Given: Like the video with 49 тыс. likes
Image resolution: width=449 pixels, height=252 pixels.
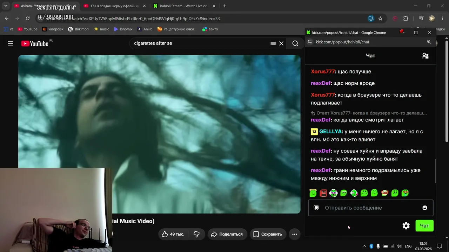Looking at the screenshot, I should [x=173, y=234].
